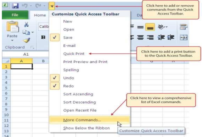Click the Excel application icon in title bar

coord(5,5)
